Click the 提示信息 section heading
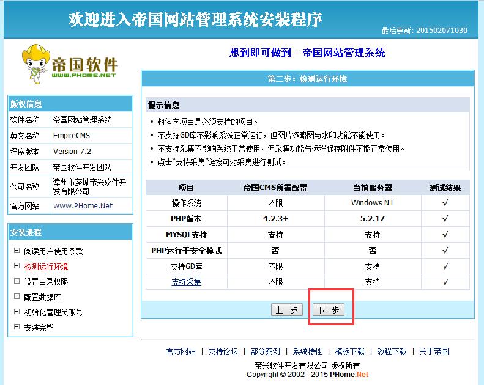 (x=163, y=105)
